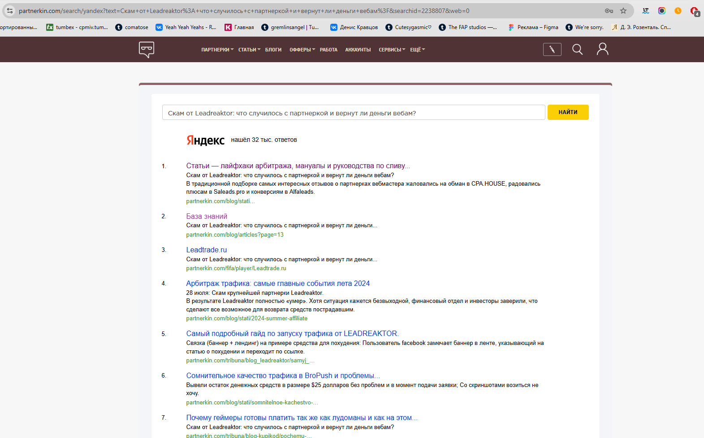Open result 'Статьи — лайфхаки арбитража'
The image size is (704, 438).
(x=298, y=166)
